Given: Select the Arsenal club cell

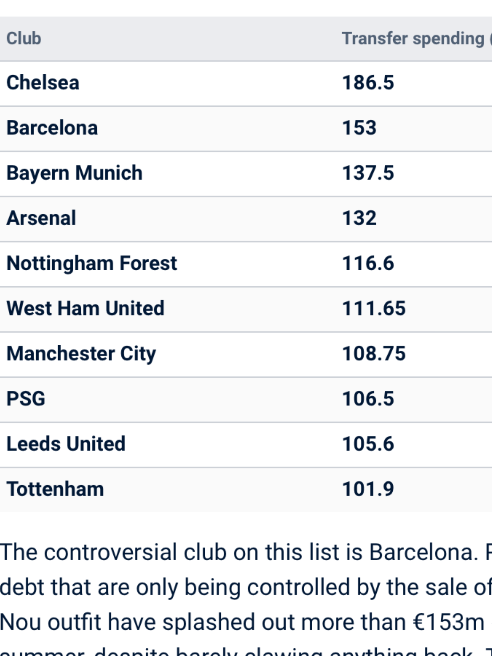Looking at the screenshot, I should [x=41, y=218].
